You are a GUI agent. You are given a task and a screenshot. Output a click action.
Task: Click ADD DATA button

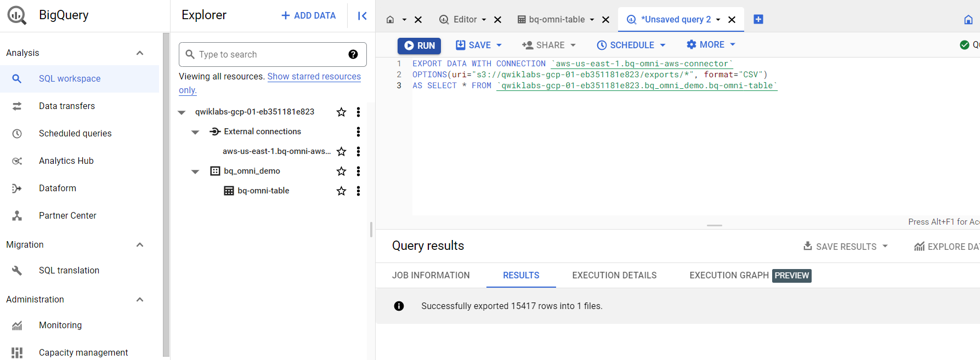[x=308, y=16]
